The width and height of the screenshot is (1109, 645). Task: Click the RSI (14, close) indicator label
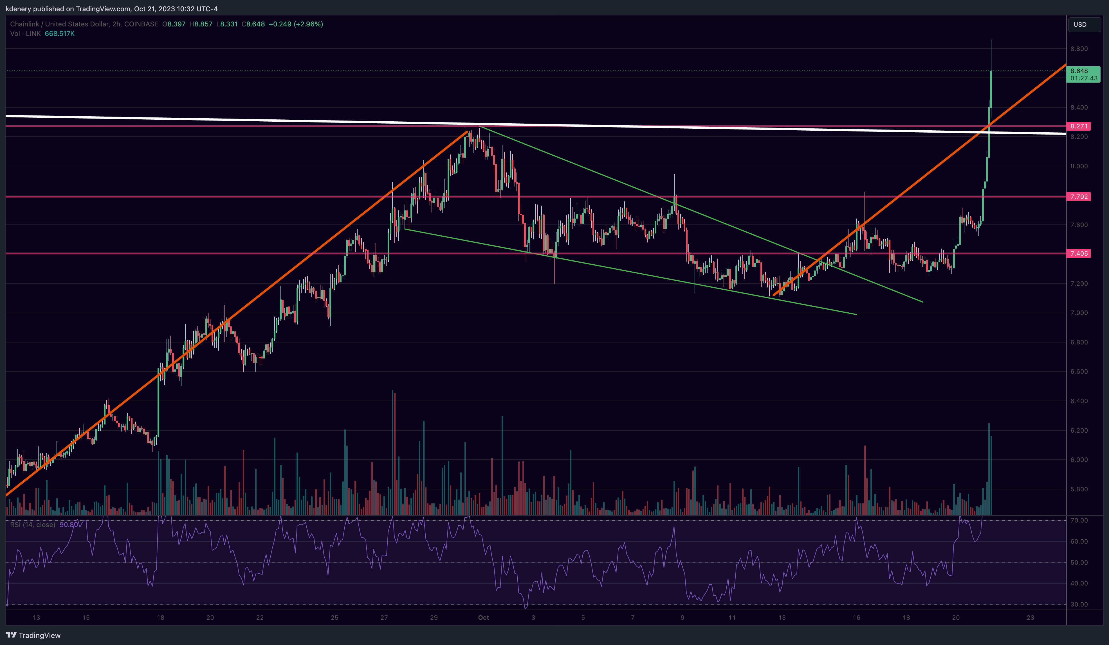click(33, 524)
